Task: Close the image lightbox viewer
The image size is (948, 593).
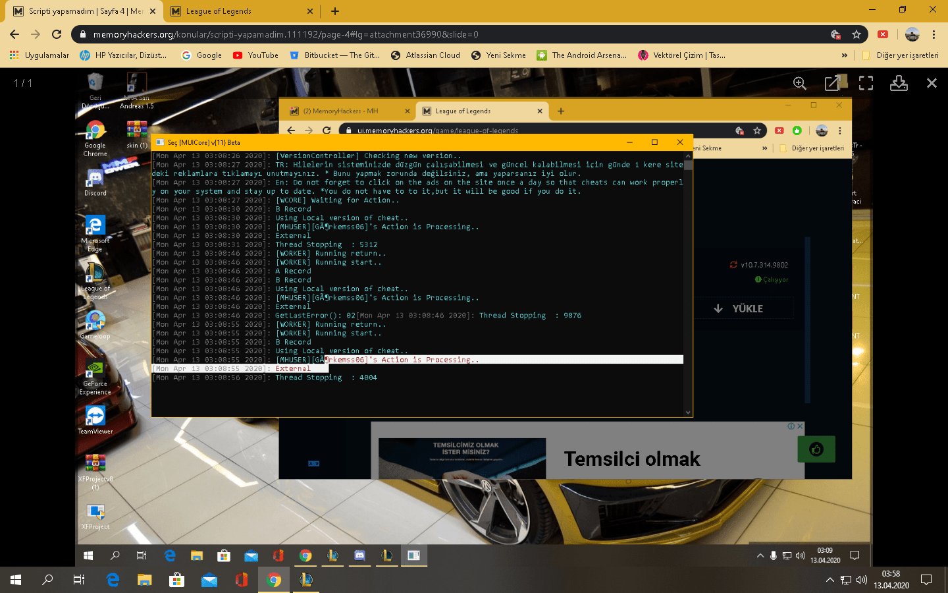Action: tap(932, 83)
